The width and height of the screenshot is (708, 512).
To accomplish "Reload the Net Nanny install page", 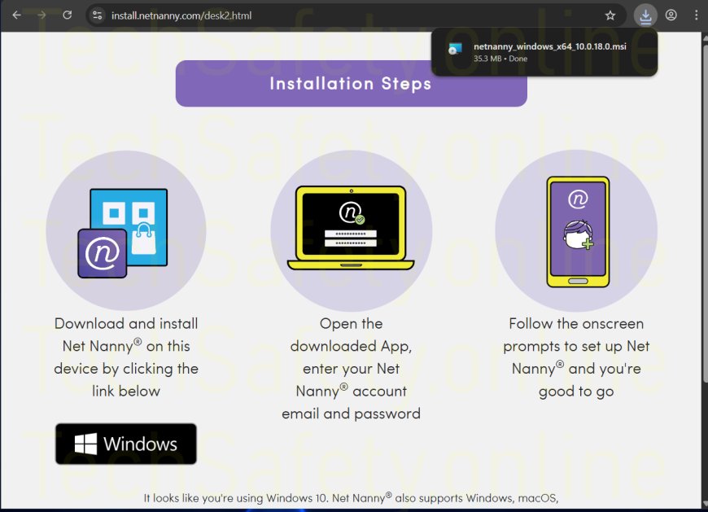I will click(x=68, y=15).
